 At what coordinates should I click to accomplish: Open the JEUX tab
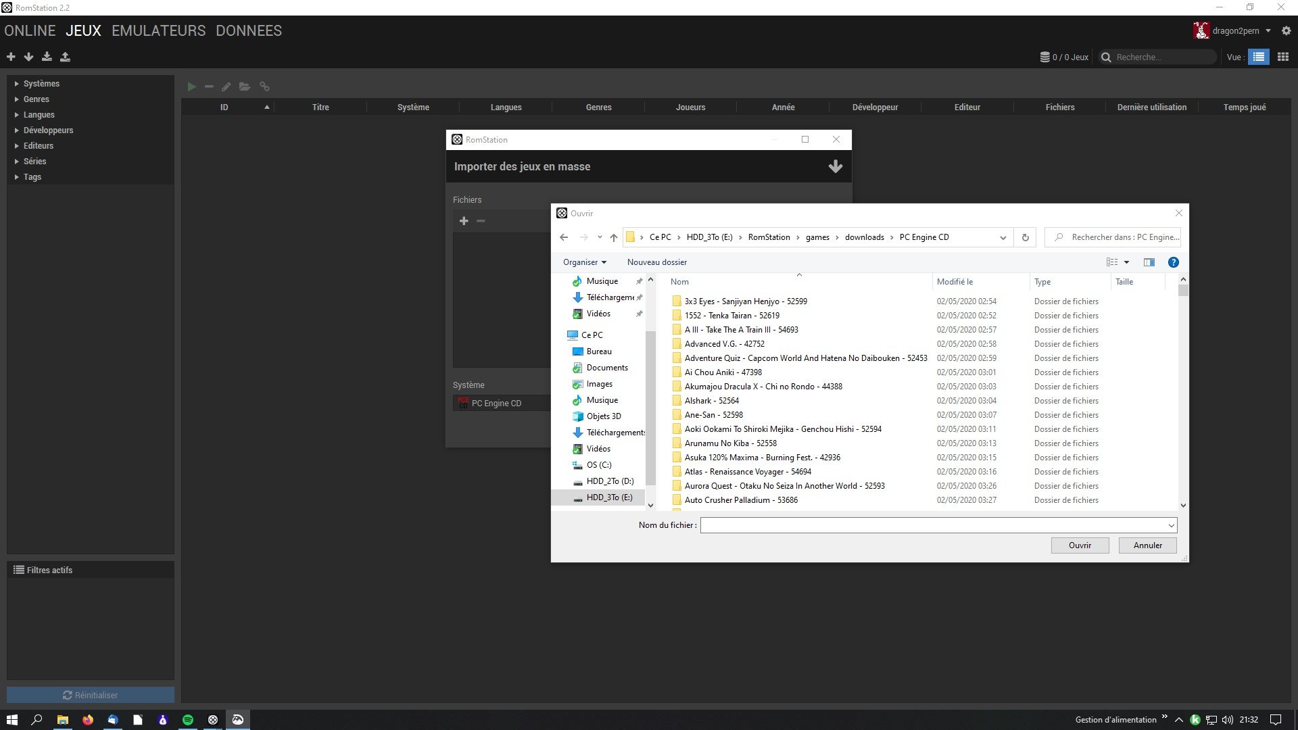(x=83, y=30)
